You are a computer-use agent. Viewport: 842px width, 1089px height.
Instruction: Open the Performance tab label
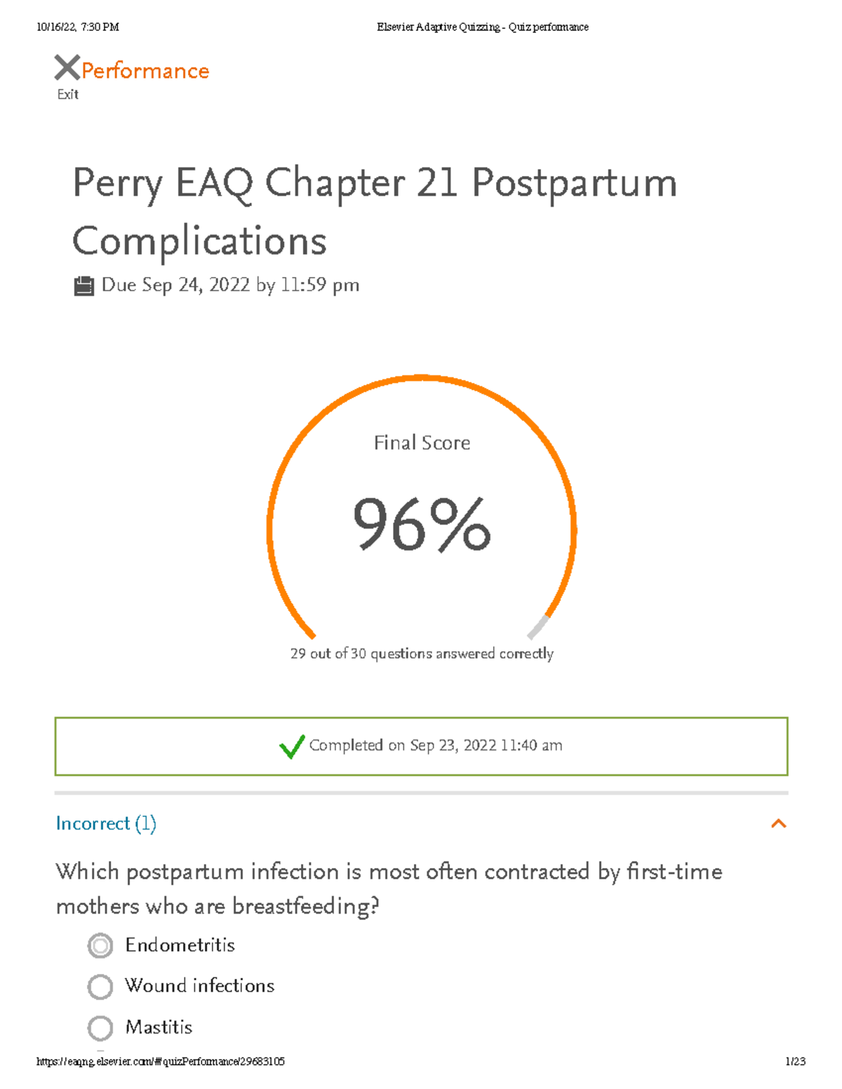(143, 69)
